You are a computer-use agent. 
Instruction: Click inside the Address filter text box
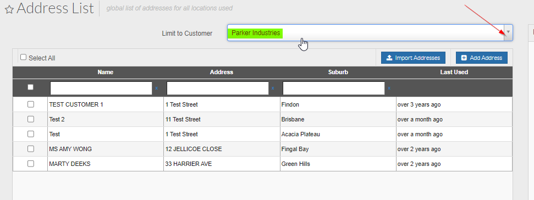point(217,88)
